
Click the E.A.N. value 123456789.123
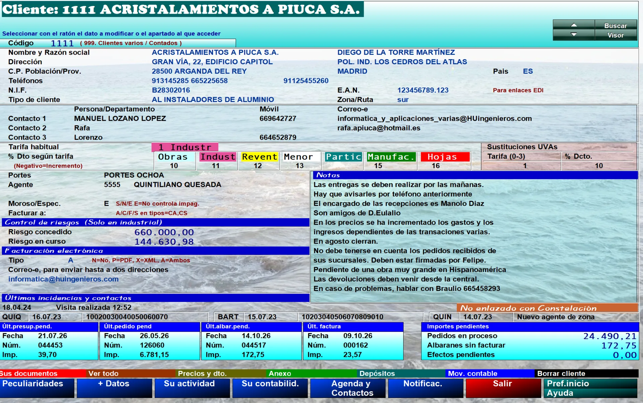pyautogui.click(x=423, y=90)
